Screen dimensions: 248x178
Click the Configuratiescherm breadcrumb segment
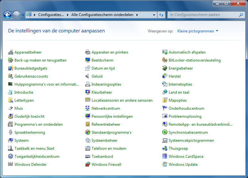tap(51, 15)
